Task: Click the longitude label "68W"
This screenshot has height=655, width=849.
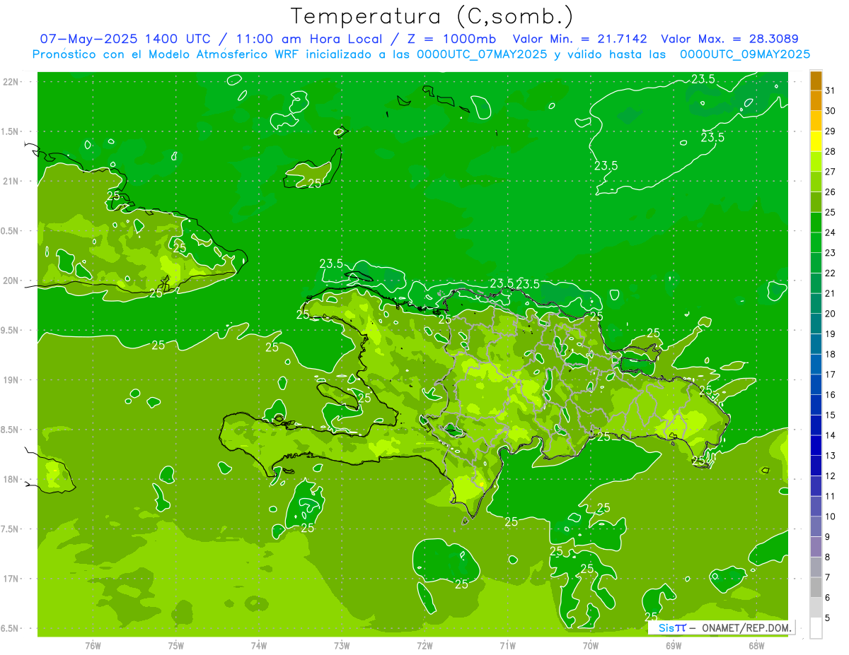Action: click(x=756, y=646)
